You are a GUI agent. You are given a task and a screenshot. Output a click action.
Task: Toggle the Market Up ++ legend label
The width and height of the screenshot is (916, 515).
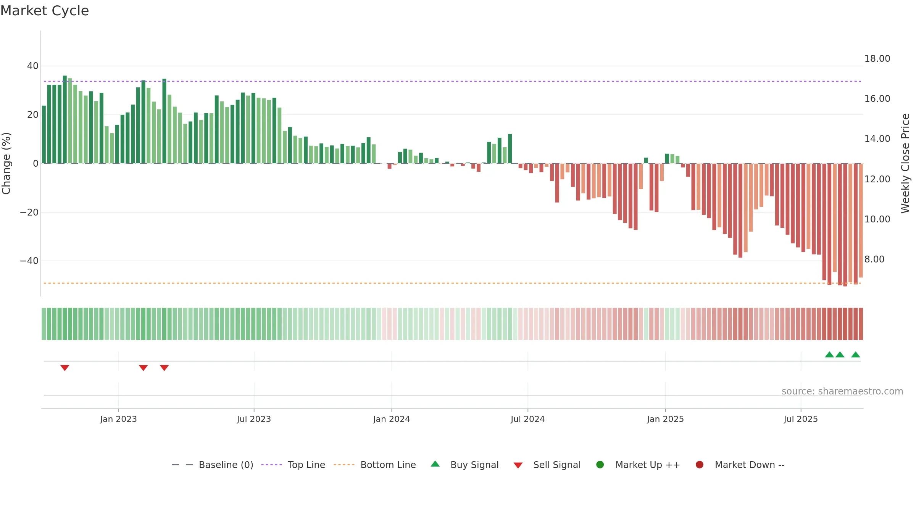click(x=648, y=465)
